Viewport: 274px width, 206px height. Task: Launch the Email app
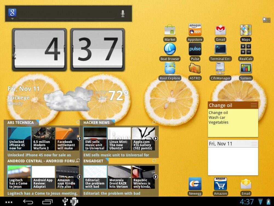tap(246, 184)
